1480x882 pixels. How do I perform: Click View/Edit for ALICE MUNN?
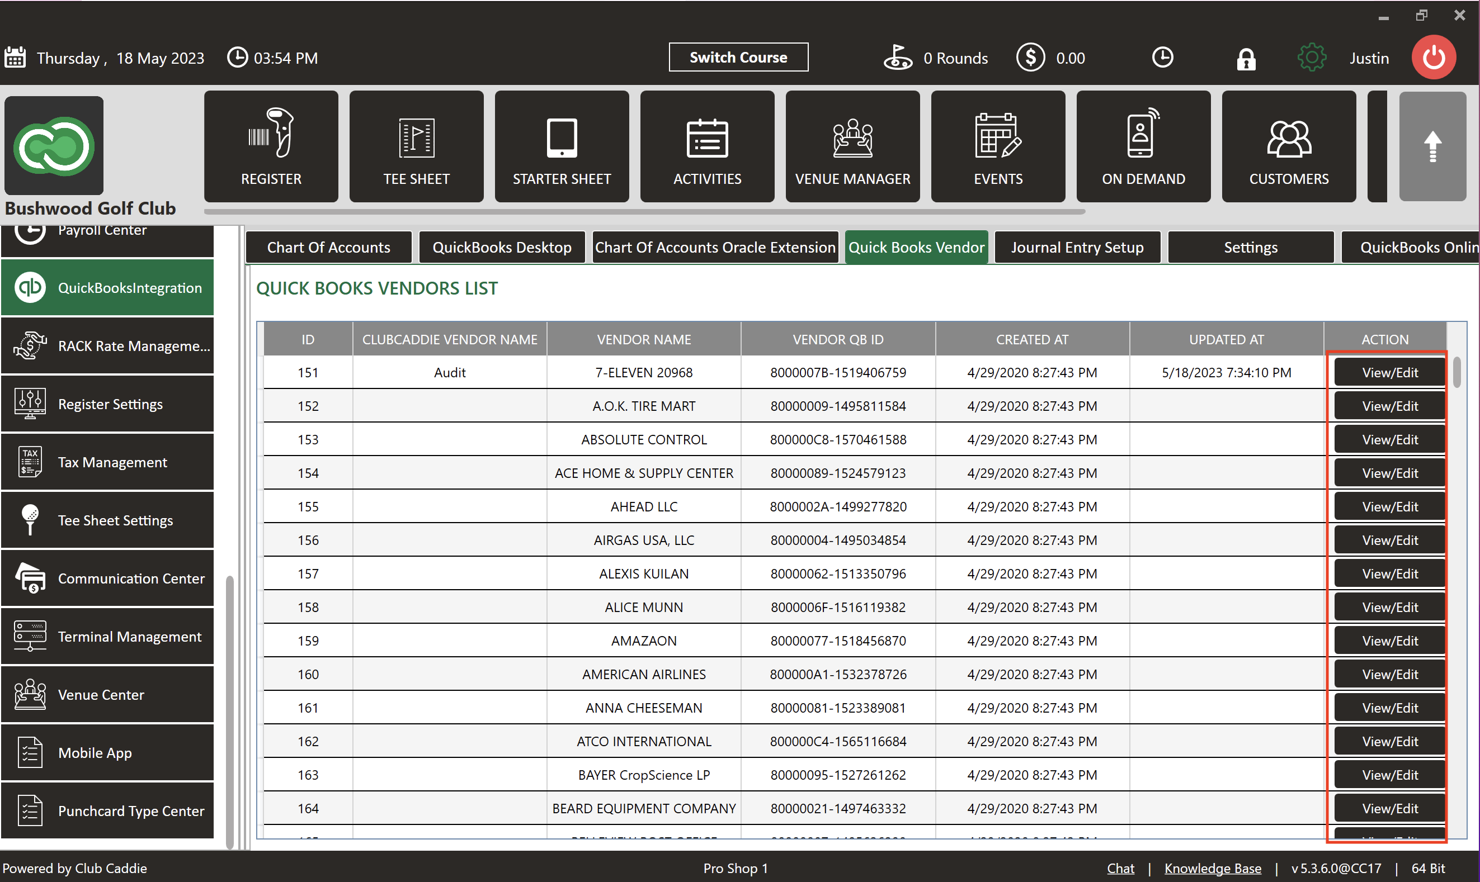pyautogui.click(x=1389, y=608)
